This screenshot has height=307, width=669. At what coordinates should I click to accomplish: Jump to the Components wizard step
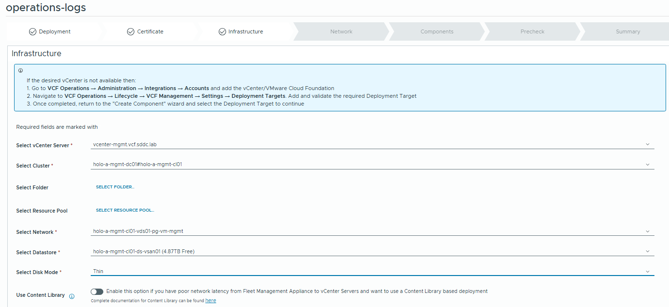[437, 32]
